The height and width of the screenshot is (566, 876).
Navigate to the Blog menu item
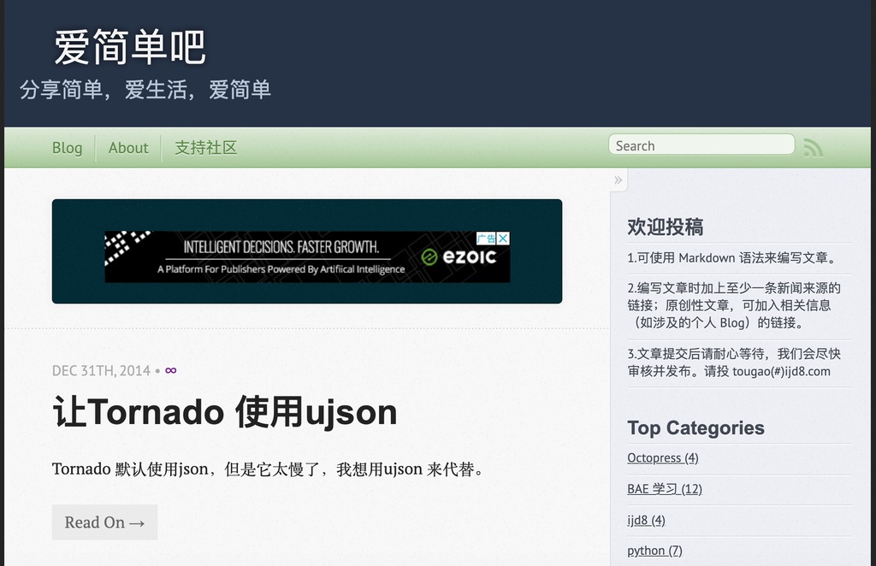(67, 147)
